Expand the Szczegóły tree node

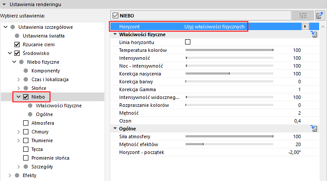click(x=19, y=167)
